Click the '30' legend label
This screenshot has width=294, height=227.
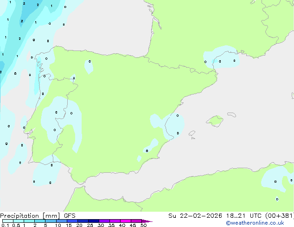(x=101, y=225)
